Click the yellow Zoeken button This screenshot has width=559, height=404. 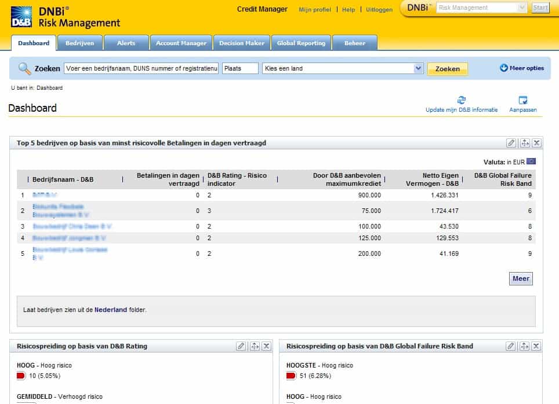coord(448,69)
